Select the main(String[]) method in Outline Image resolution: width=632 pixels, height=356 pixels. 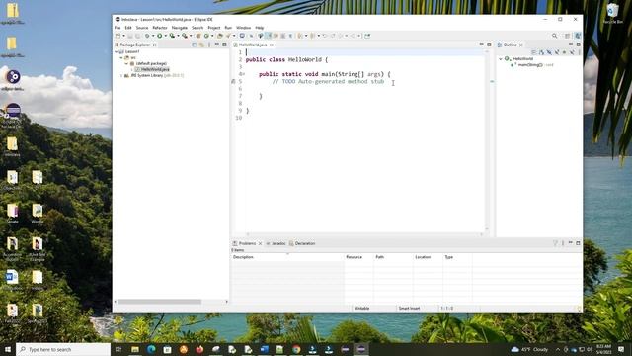[530, 65]
